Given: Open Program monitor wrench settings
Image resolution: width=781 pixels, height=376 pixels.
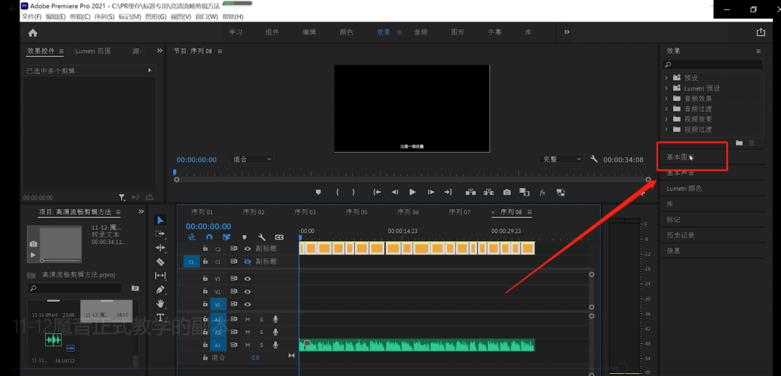Looking at the screenshot, I should coord(594,159).
